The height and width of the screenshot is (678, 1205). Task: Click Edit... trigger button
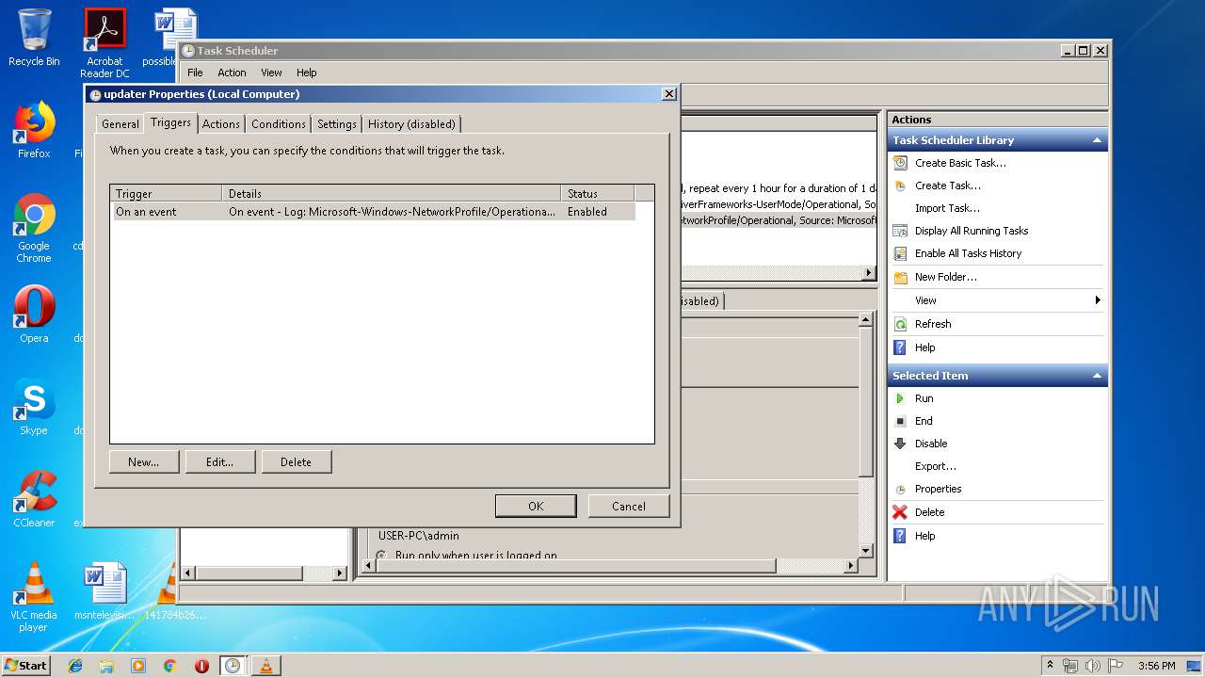(220, 462)
